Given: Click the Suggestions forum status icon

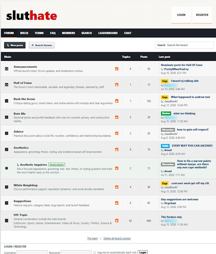Looking at the screenshot, I should pos(7,203).
